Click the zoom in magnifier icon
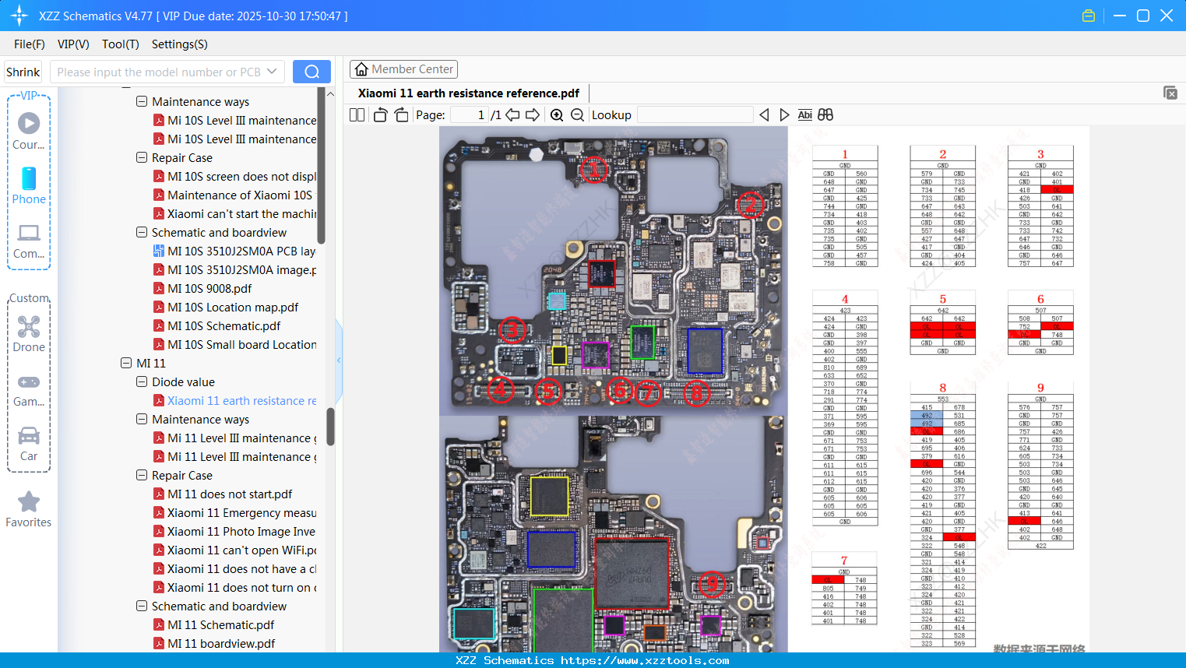Screen dimensions: 1186x668 (557, 115)
